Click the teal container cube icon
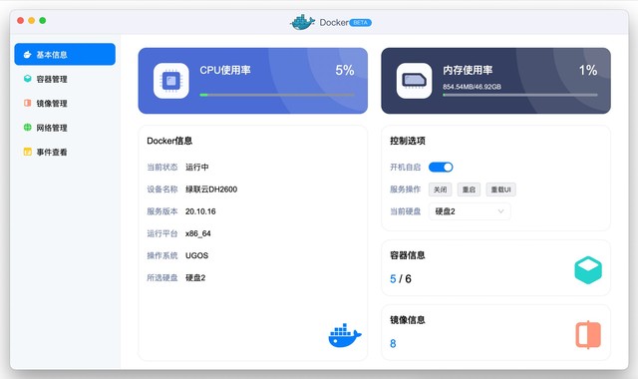 tap(588, 270)
